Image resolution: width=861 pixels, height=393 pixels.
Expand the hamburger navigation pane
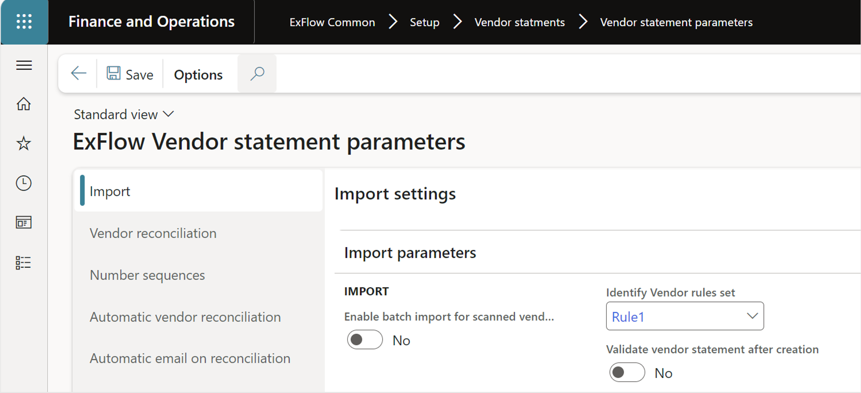[x=24, y=65]
